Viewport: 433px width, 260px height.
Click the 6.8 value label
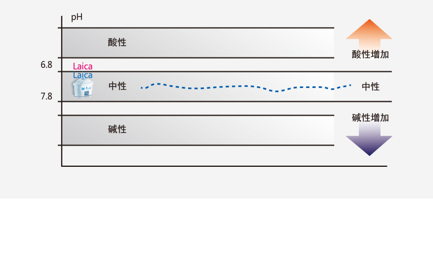[47, 65]
